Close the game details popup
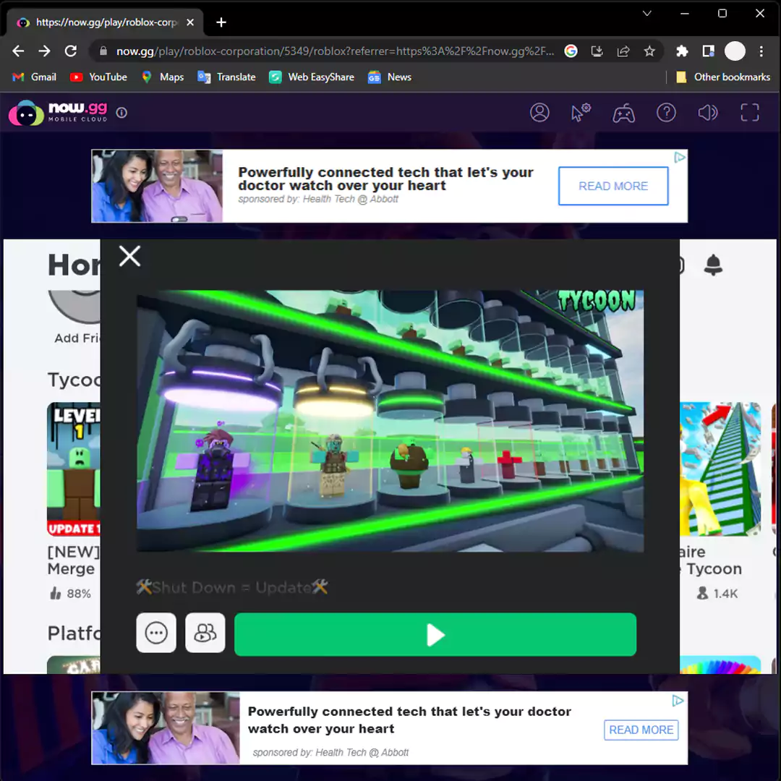781x781 pixels. (x=129, y=257)
